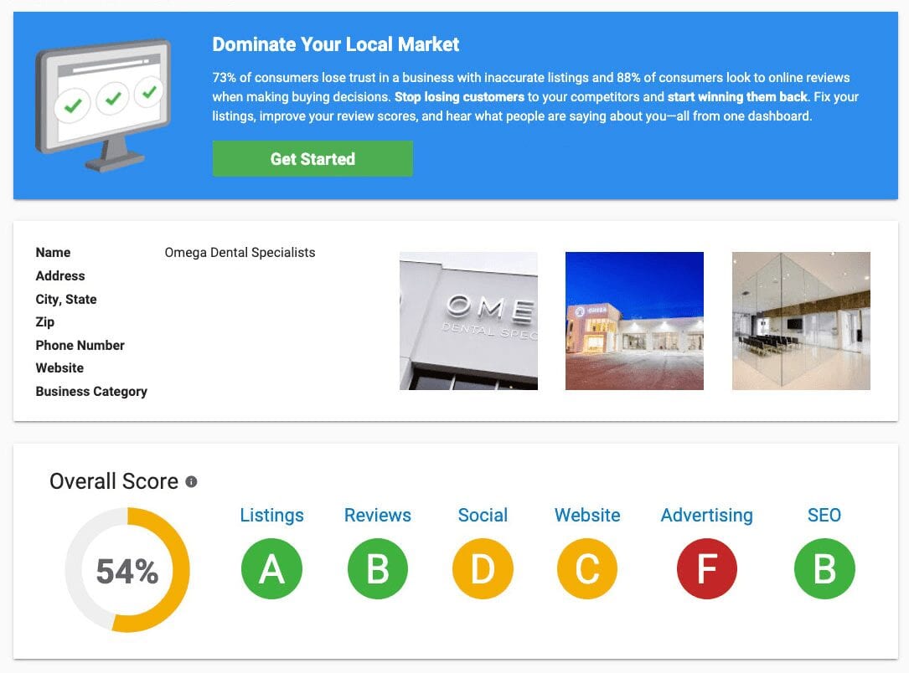
Task: Open the Listings section link
Action: click(272, 516)
